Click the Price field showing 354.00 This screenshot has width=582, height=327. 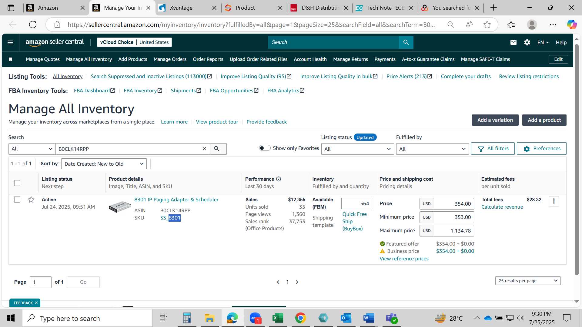[x=453, y=204]
